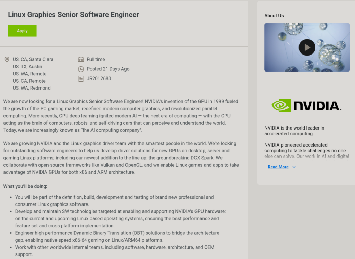
Task: Click the Full time job type label
Action: coord(96,59)
